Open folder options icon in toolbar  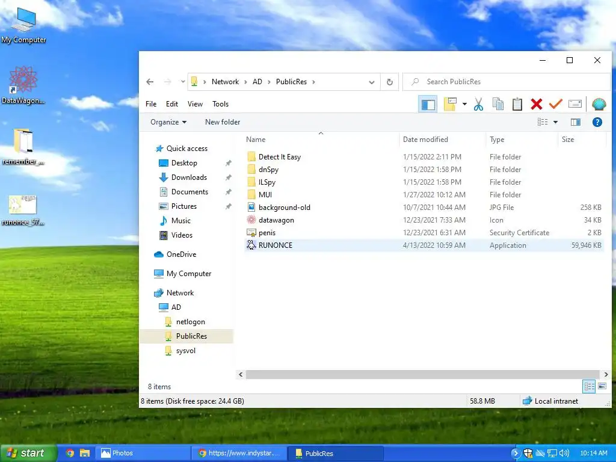450,104
